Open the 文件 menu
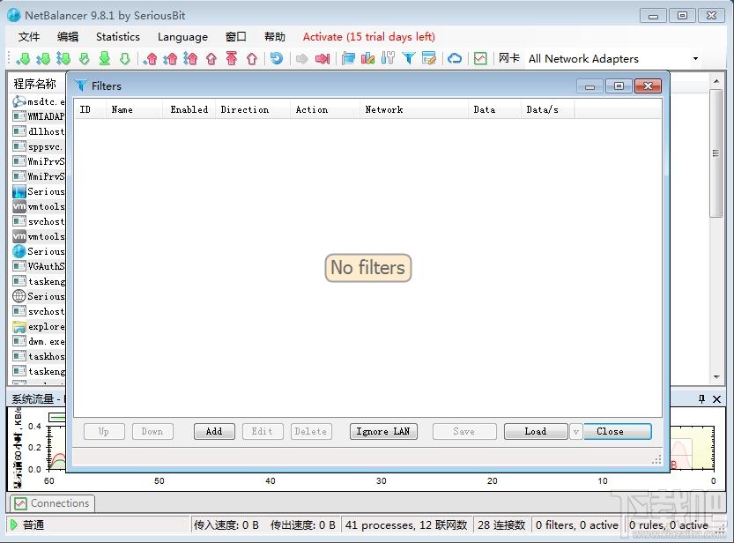The width and height of the screenshot is (734, 543). [x=29, y=36]
